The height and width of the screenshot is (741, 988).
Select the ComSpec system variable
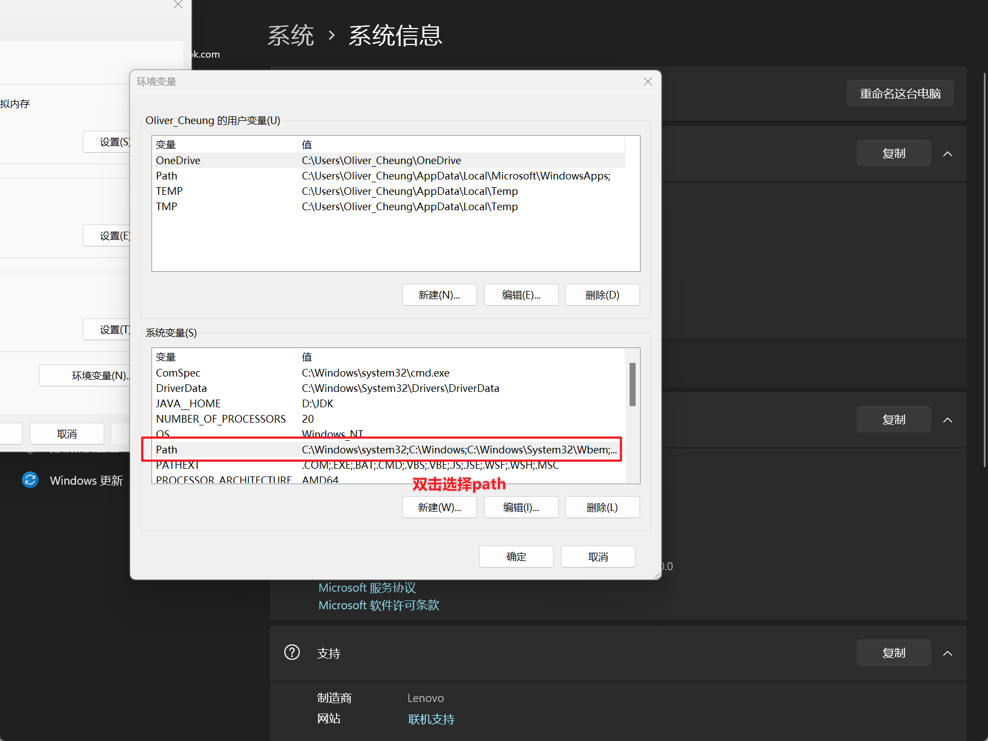coord(389,373)
